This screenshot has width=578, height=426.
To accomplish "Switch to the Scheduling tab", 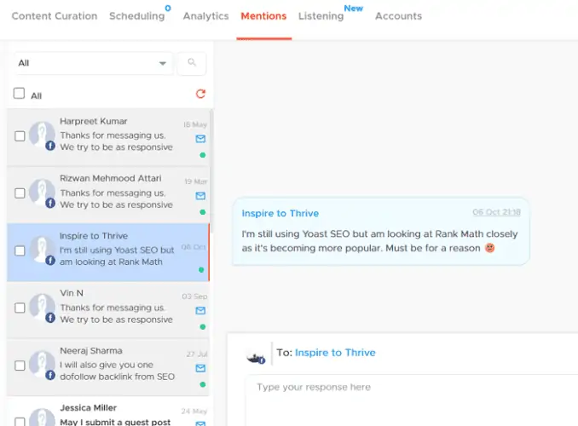I will click(136, 16).
